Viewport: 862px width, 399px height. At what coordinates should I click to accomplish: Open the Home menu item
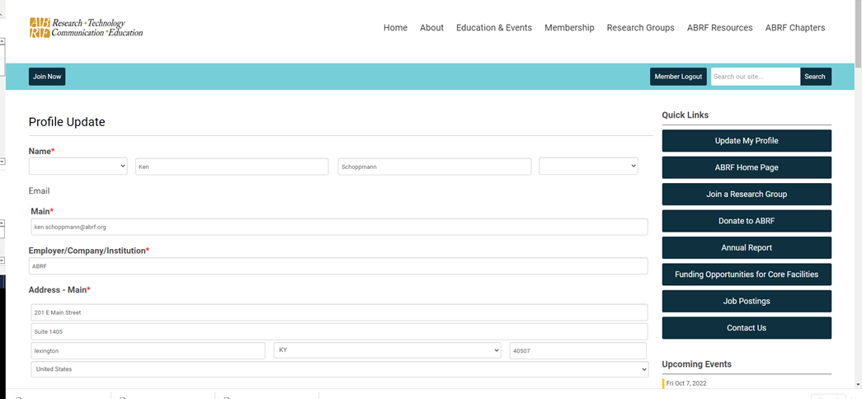tap(395, 27)
